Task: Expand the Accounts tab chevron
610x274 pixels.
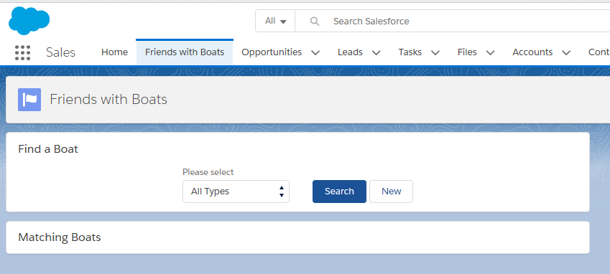Action: coord(566,53)
